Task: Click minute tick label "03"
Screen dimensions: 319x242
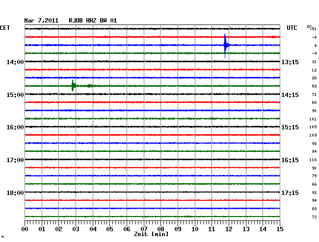Action: click(76, 229)
